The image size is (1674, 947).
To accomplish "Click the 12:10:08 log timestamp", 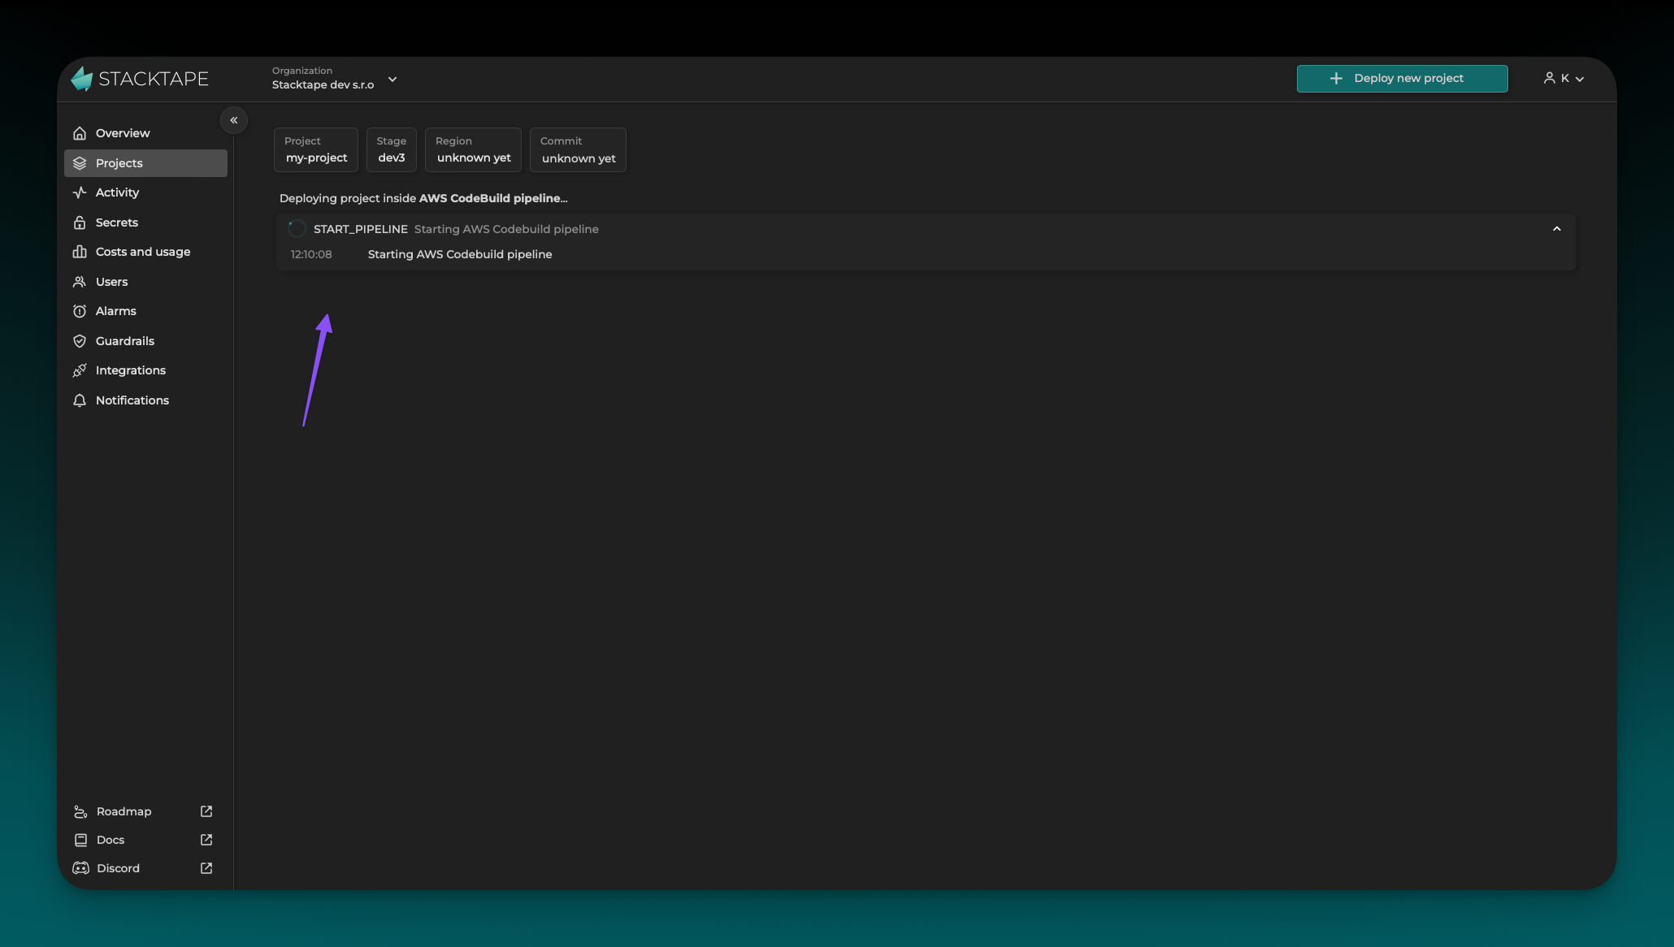I will coord(311,254).
